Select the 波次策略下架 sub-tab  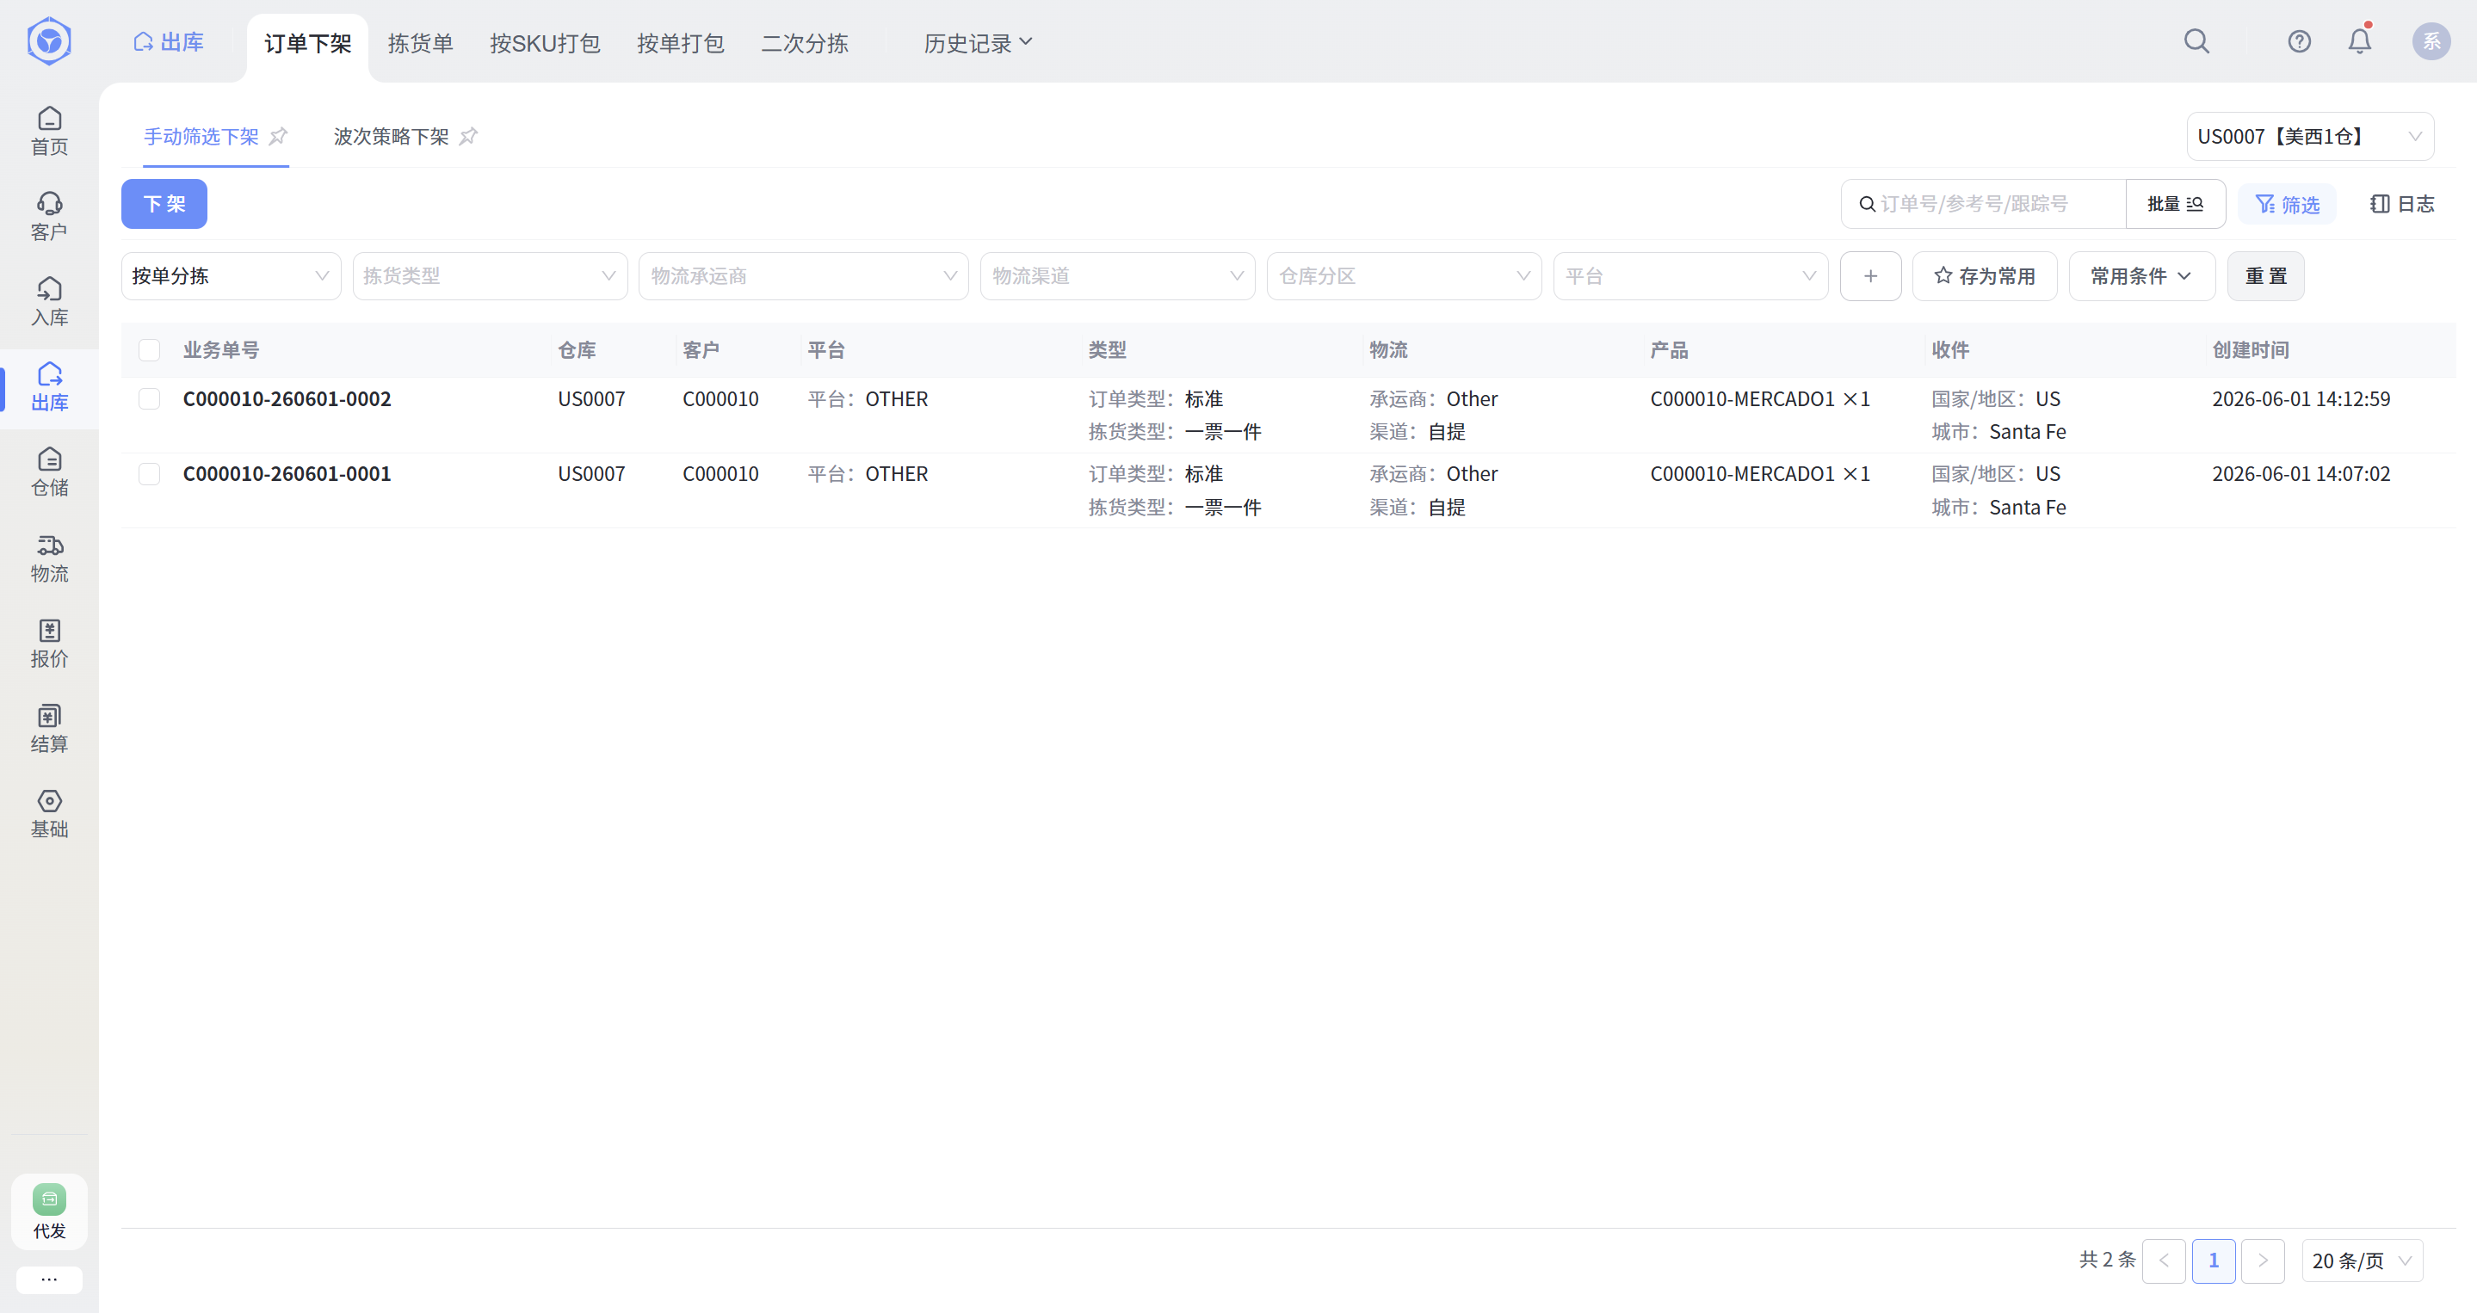pyautogui.click(x=392, y=137)
